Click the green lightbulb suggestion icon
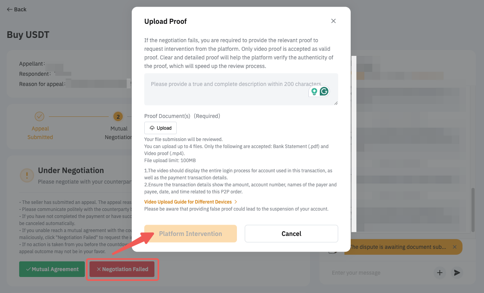This screenshot has width=484, height=293. pos(314,91)
